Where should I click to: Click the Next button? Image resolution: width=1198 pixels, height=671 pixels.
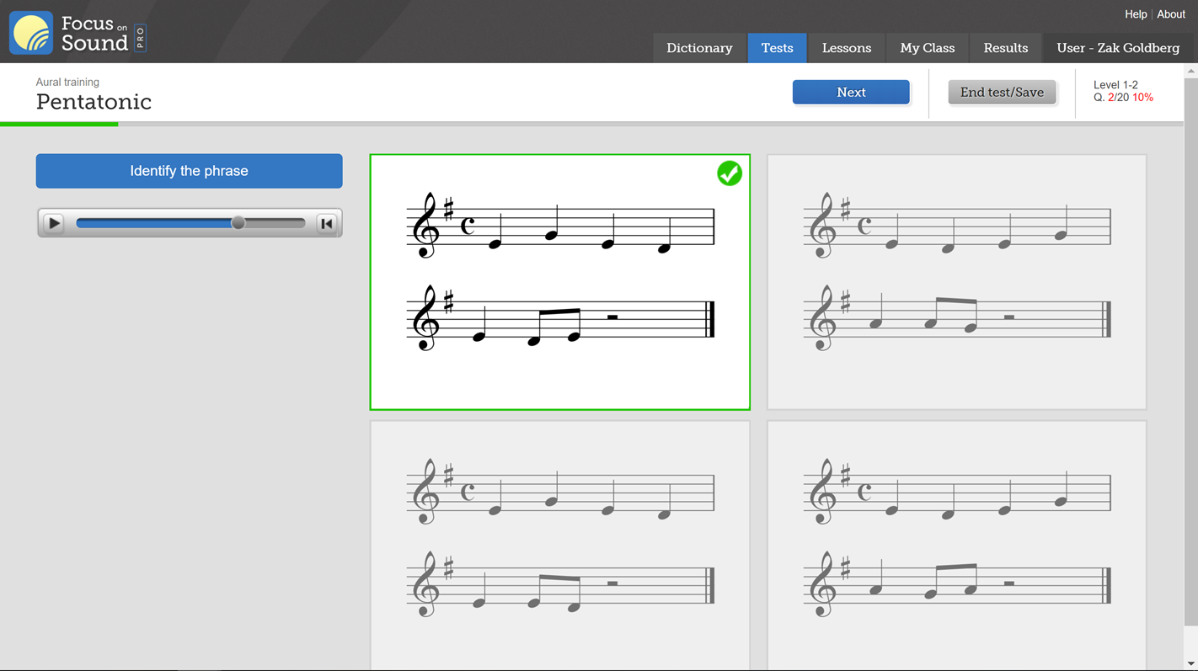[x=851, y=93]
